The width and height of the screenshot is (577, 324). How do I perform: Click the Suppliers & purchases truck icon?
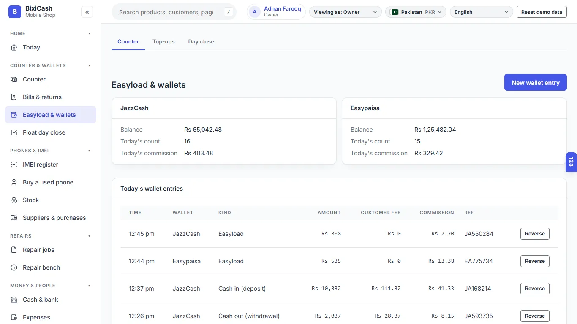(14, 218)
